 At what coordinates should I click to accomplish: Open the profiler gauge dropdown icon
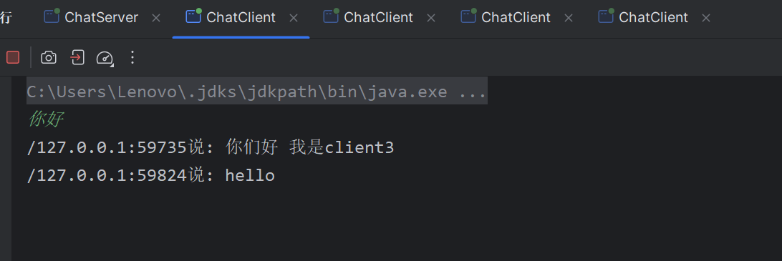[x=105, y=58]
